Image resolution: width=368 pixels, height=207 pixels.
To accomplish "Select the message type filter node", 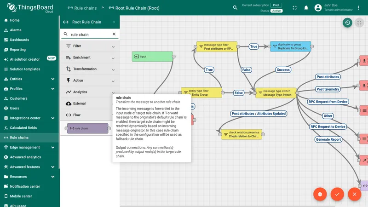I will [217, 46].
